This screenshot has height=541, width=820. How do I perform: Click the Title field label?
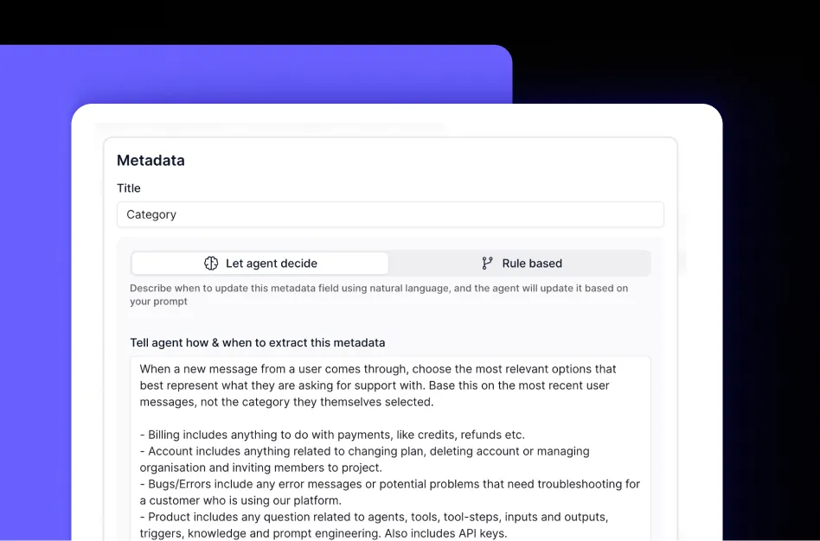(x=129, y=188)
